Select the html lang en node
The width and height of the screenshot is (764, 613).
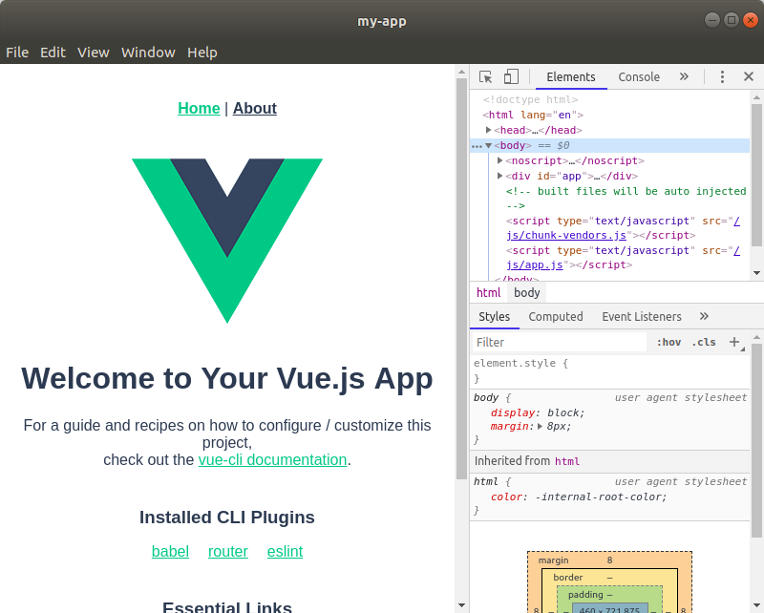[x=533, y=115]
